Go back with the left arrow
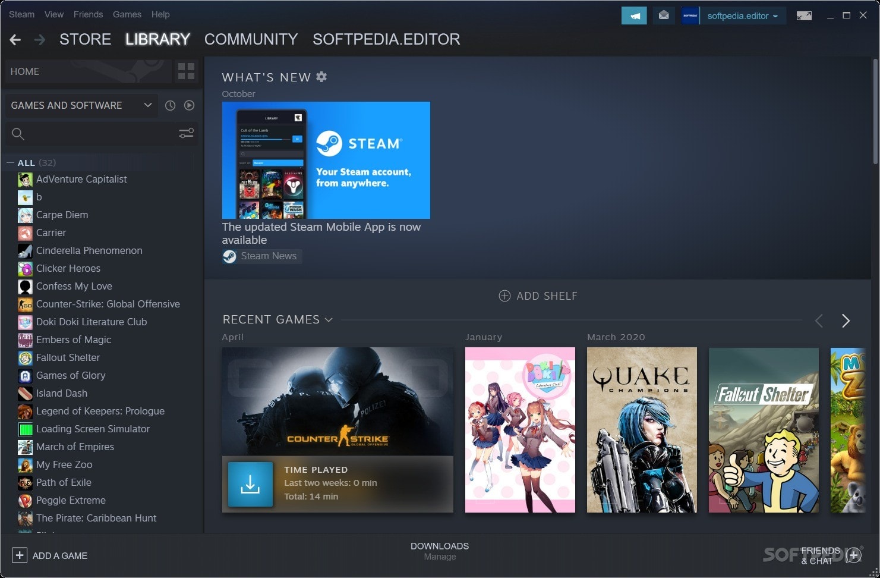The image size is (880, 578). pos(15,40)
